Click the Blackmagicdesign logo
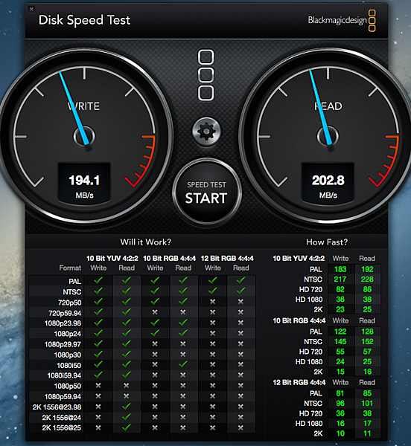Image resolution: width=411 pixels, height=446 pixels. click(x=342, y=20)
